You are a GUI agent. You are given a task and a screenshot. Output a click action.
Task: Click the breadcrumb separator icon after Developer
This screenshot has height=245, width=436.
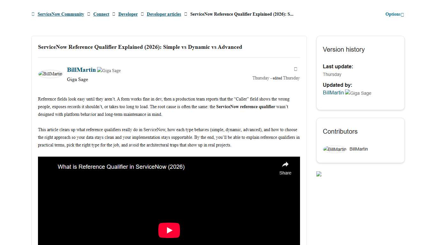point(142,14)
